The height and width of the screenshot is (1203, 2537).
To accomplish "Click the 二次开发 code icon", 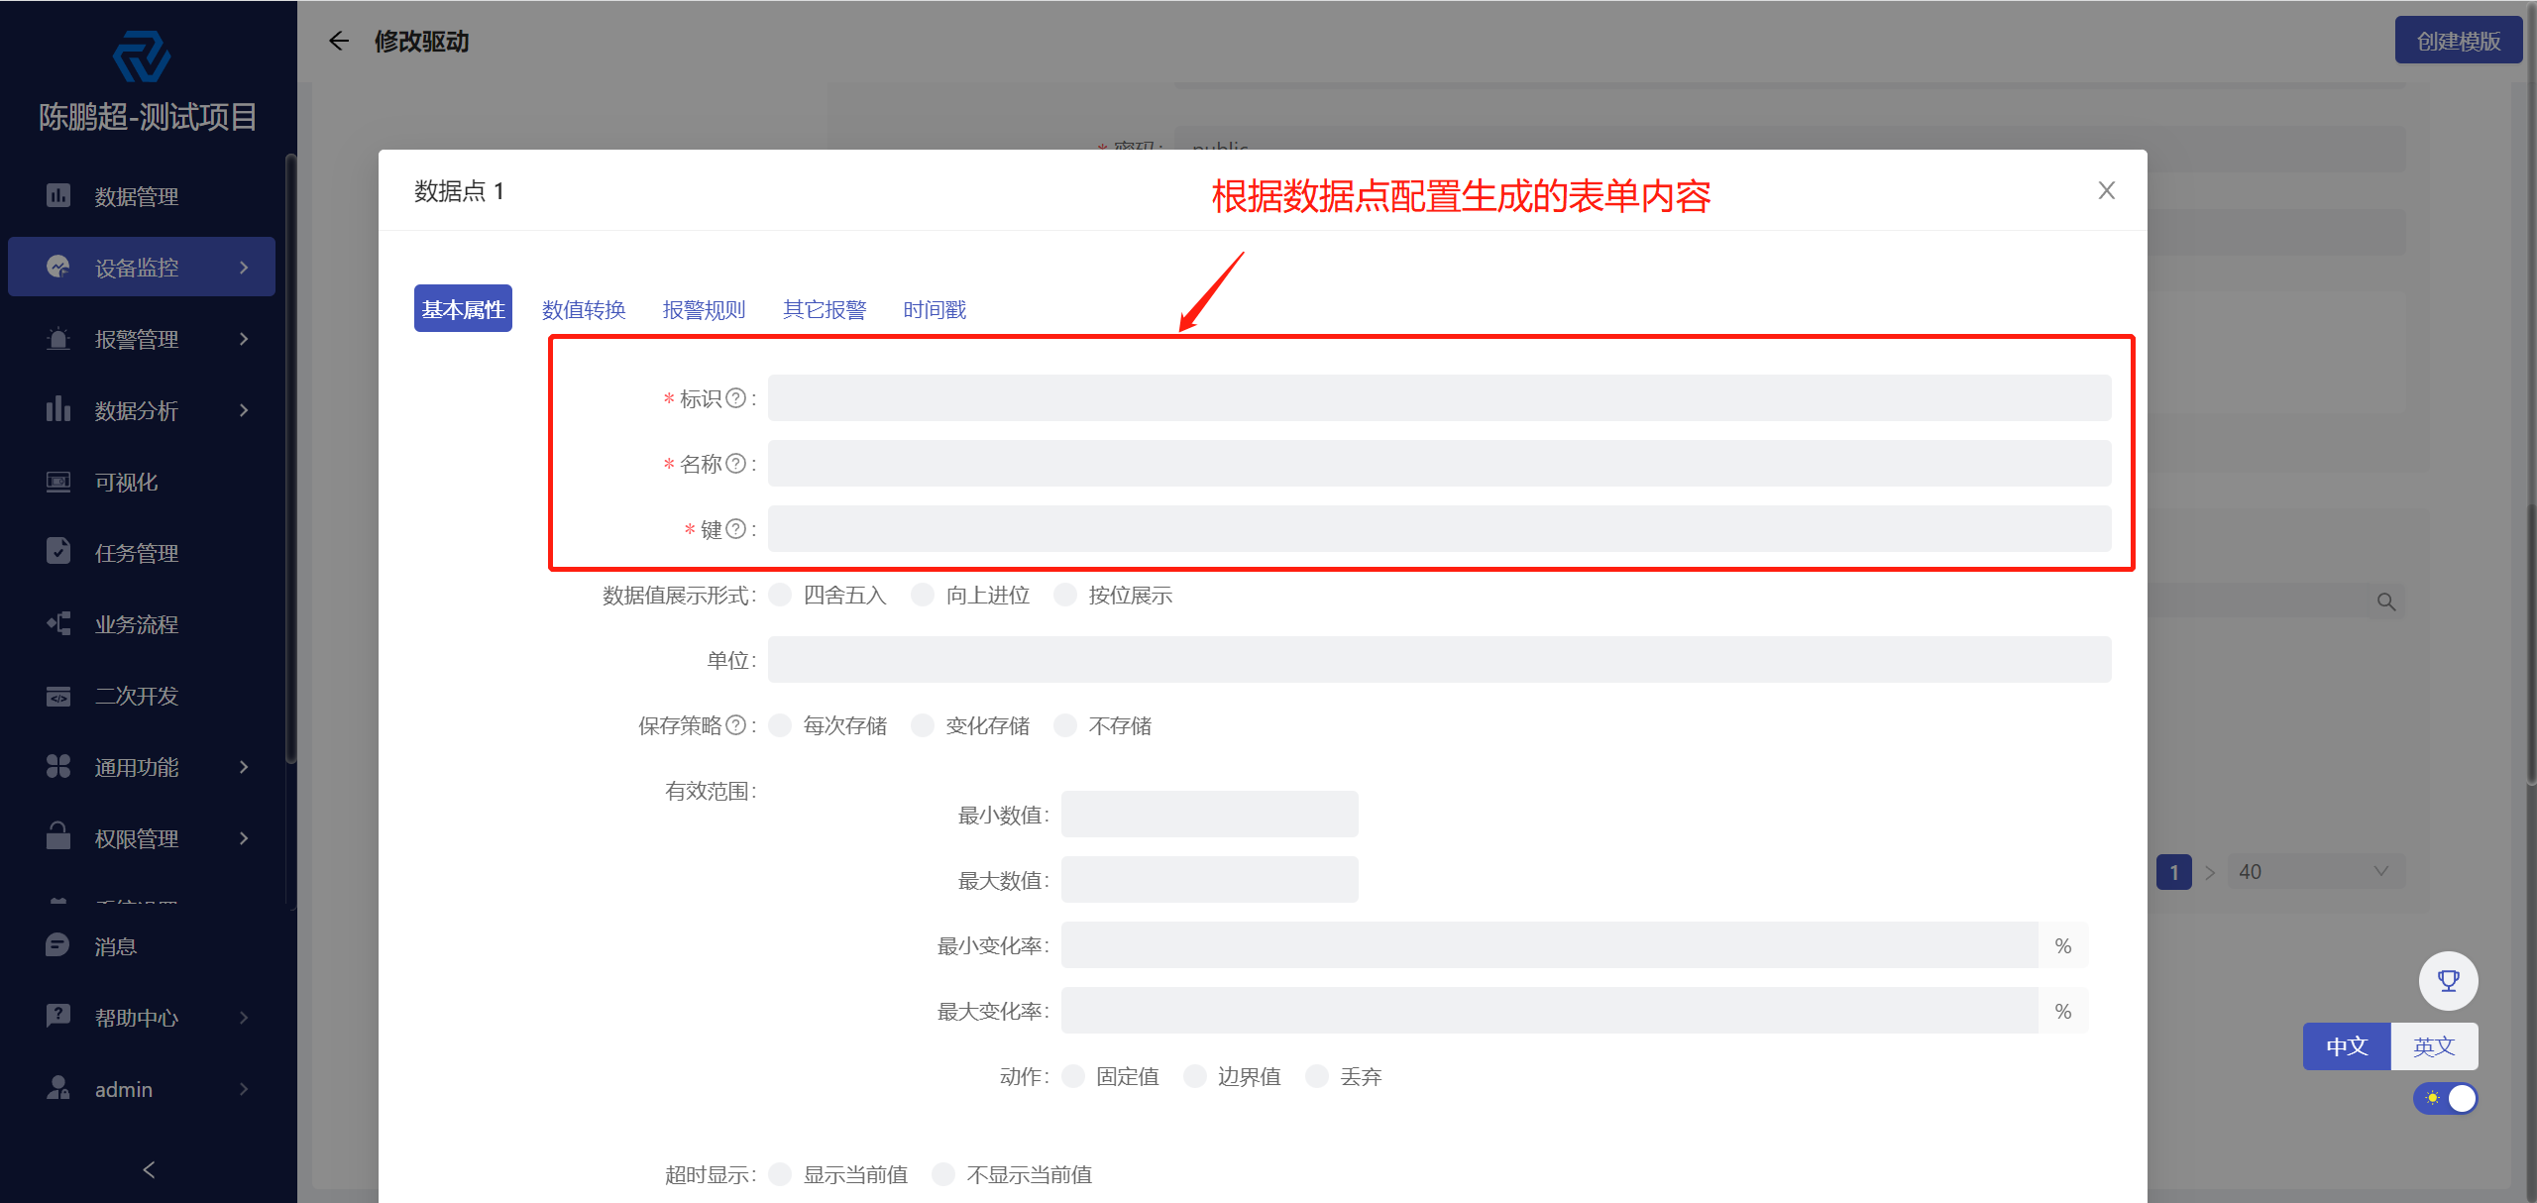I will (x=58, y=696).
